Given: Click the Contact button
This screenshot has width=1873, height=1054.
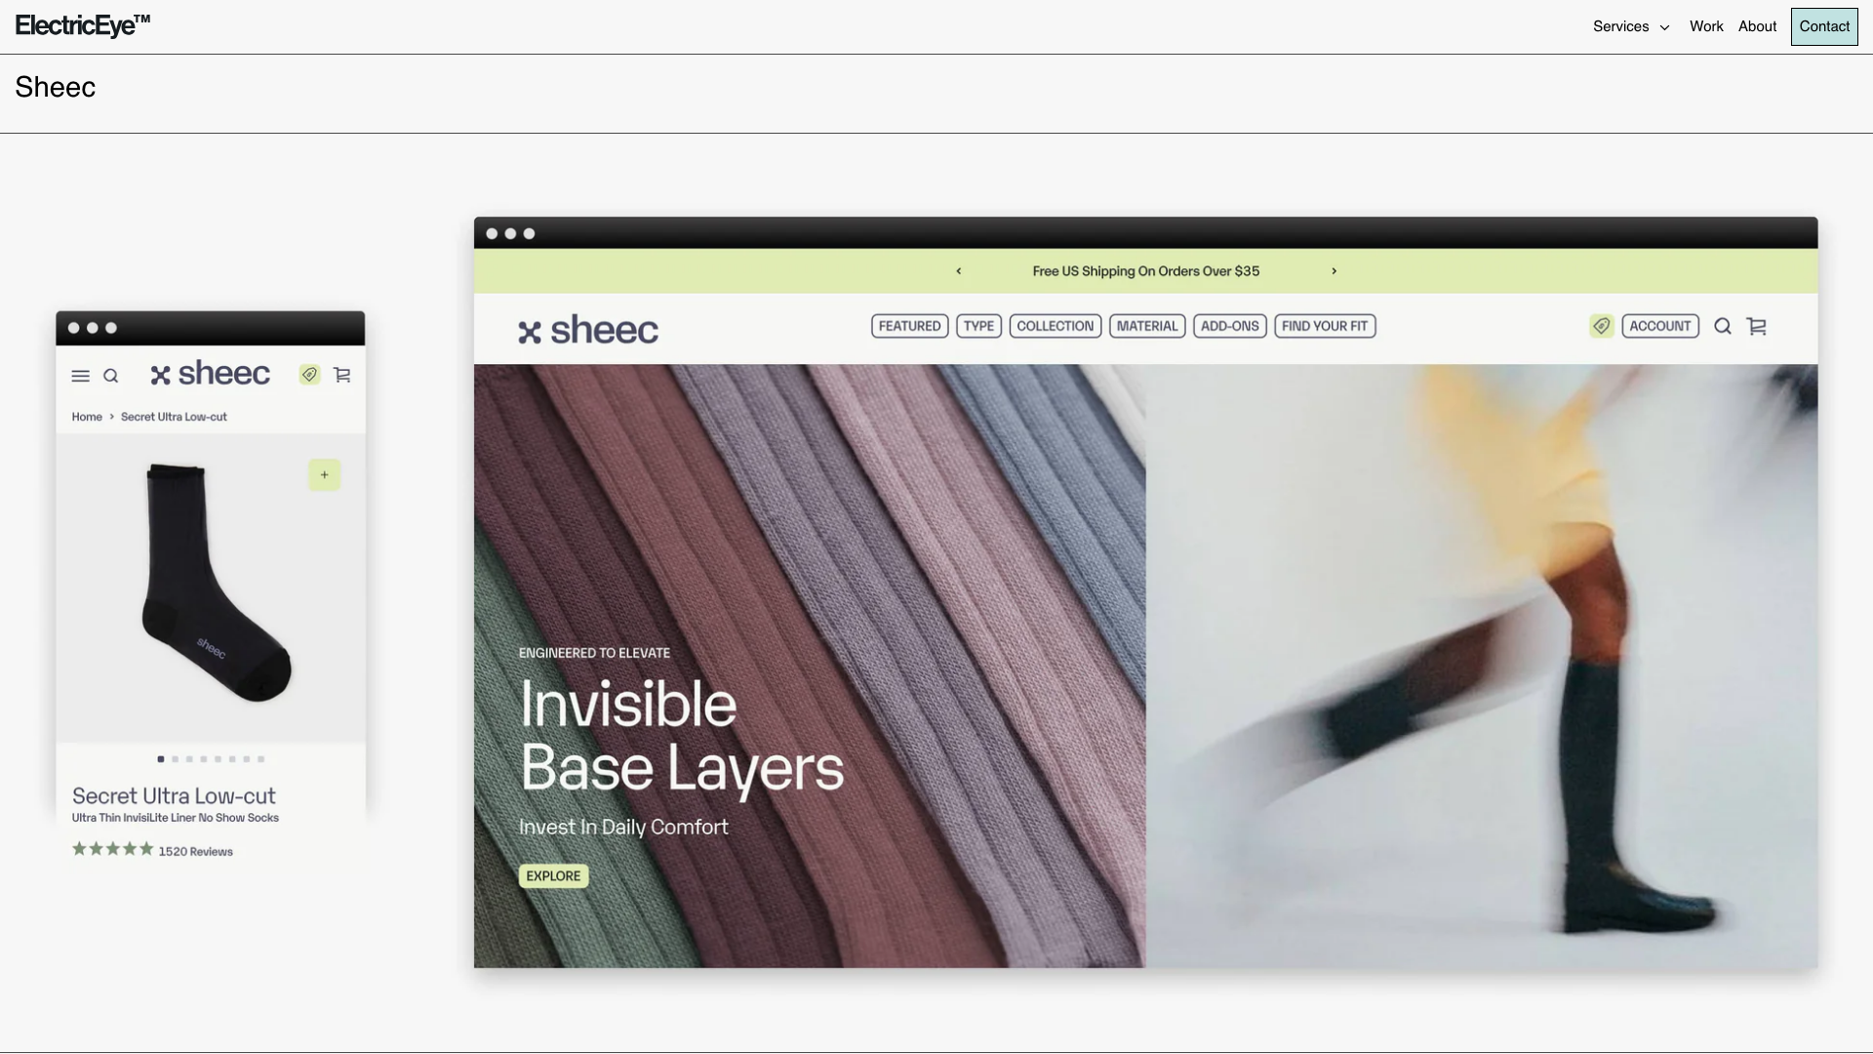Looking at the screenshot, I should pyautogui.click(x=1824, y=26).
